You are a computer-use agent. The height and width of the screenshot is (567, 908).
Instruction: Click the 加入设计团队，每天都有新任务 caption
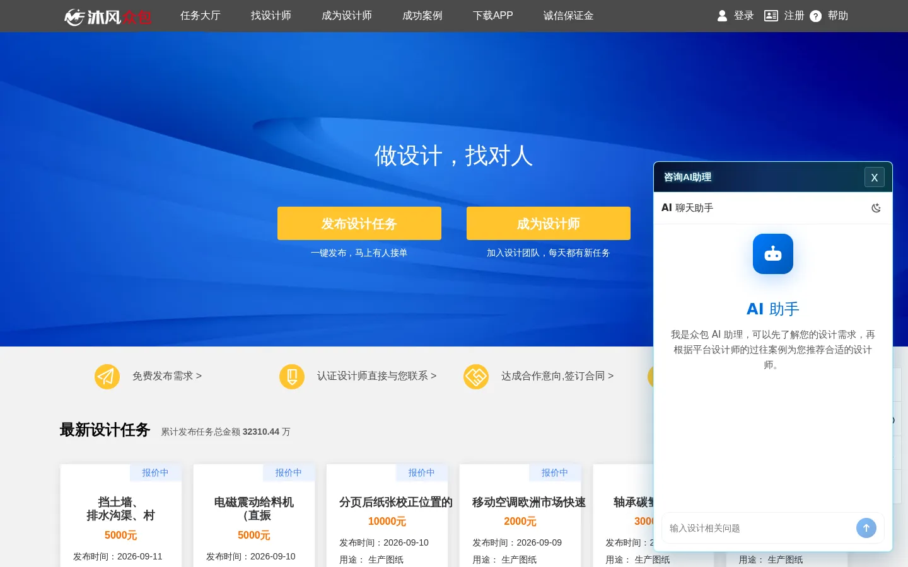coord(549,253)
